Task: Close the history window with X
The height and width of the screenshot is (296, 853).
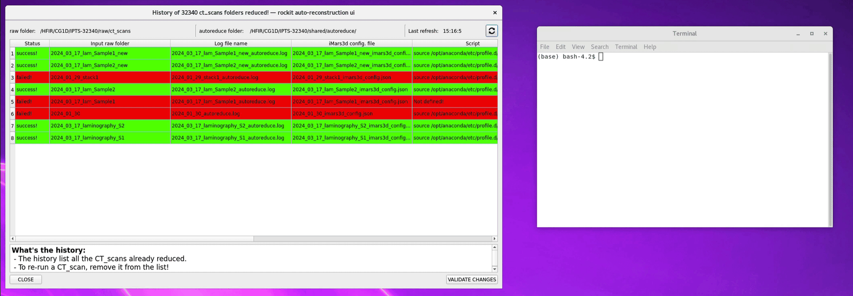Action: (494, 13)
